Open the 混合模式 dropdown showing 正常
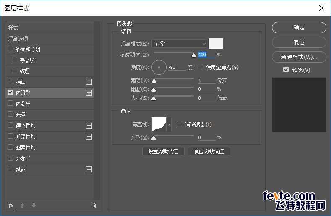 click(x=179, y=44)
